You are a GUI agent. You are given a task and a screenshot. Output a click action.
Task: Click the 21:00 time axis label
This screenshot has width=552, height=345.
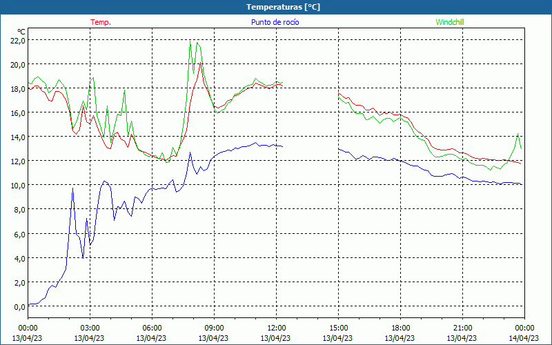[462, 328]
